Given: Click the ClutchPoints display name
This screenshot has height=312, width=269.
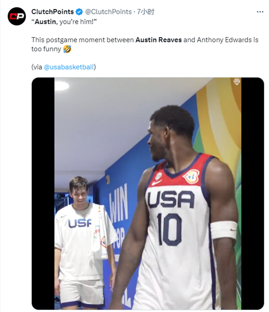Looking at the screenshot, I should pos(52,12).
